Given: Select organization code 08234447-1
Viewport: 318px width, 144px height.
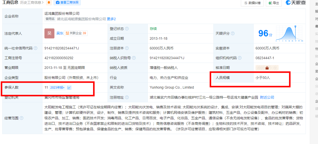Looking at the screenshot, I should (265, 58).
